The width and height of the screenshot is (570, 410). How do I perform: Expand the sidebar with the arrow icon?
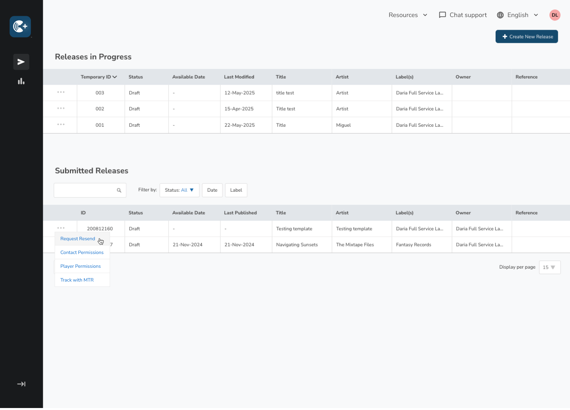(21, 384)
